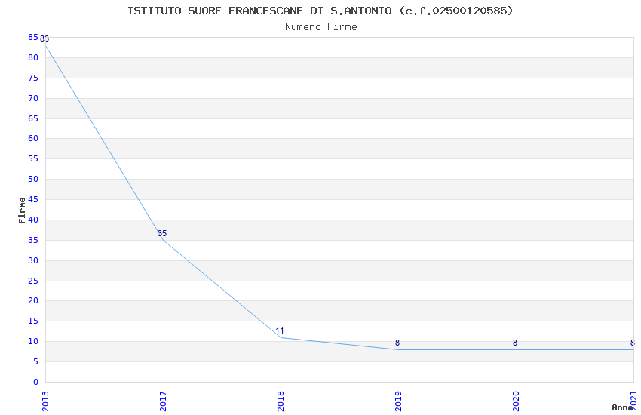Click y-axis tick value 10

(x=33, y=341)
